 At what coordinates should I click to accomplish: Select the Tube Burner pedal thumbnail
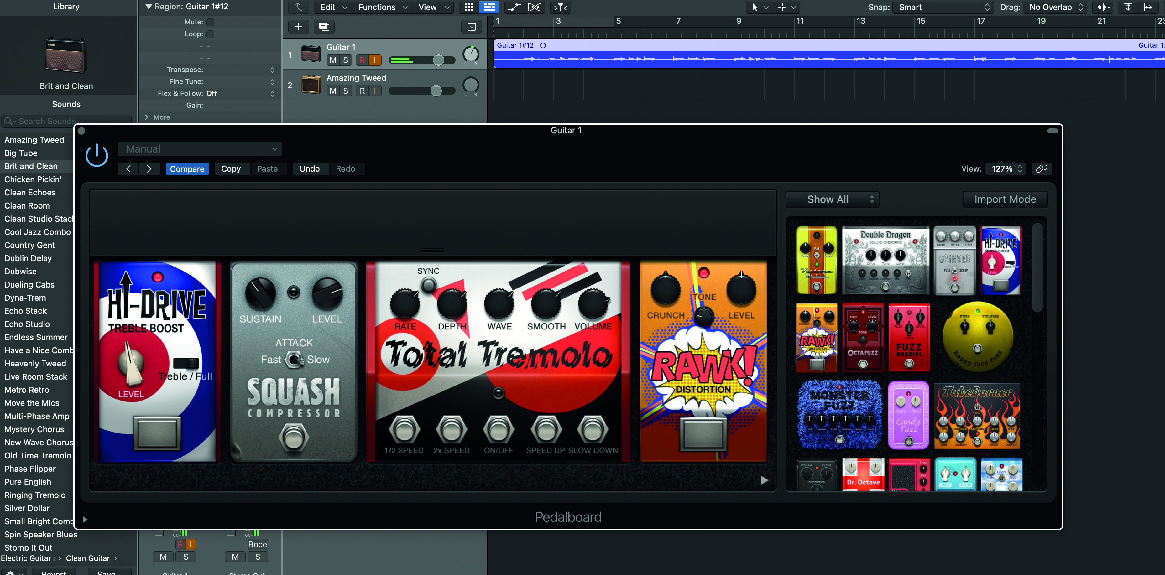tap(977, 416)
